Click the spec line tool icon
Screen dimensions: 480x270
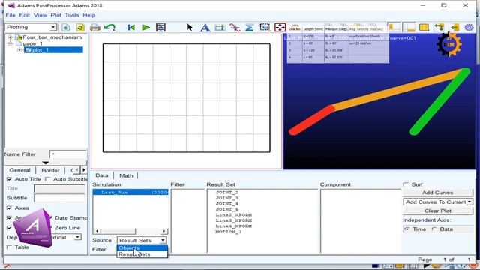[220, 28]
